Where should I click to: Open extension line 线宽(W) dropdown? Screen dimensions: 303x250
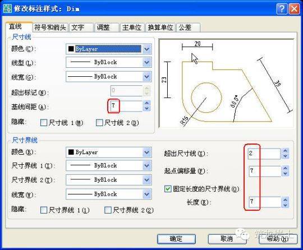tap(147, 194)
